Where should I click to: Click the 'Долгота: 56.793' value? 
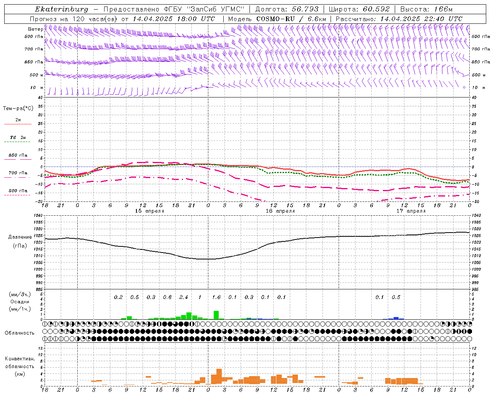pos(287,9)
